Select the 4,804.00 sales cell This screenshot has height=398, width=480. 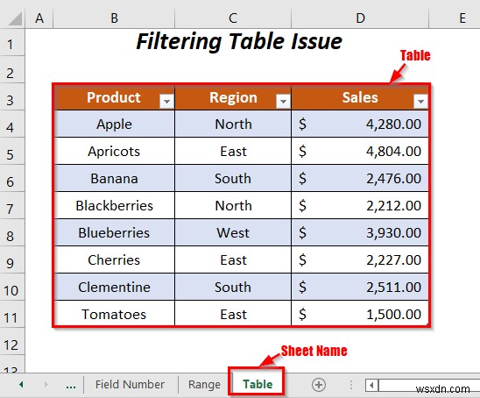click(360, 151)
